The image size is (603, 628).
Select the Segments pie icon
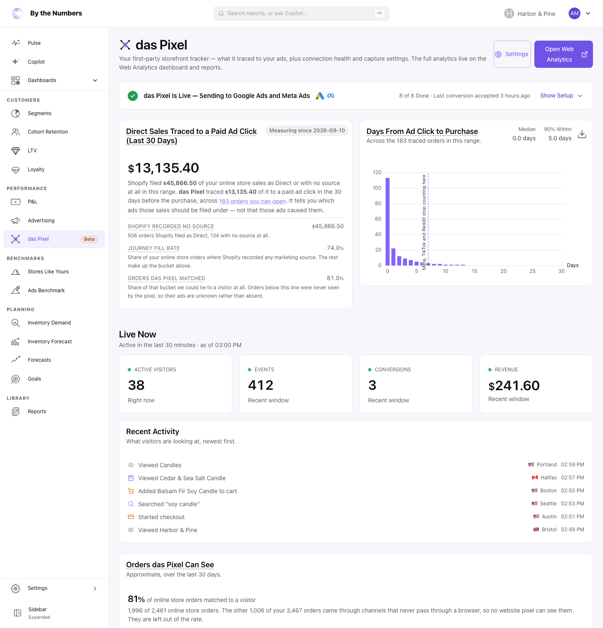pos(15,113)
